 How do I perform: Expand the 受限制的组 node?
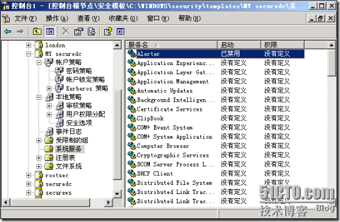(x=39, y=140)
